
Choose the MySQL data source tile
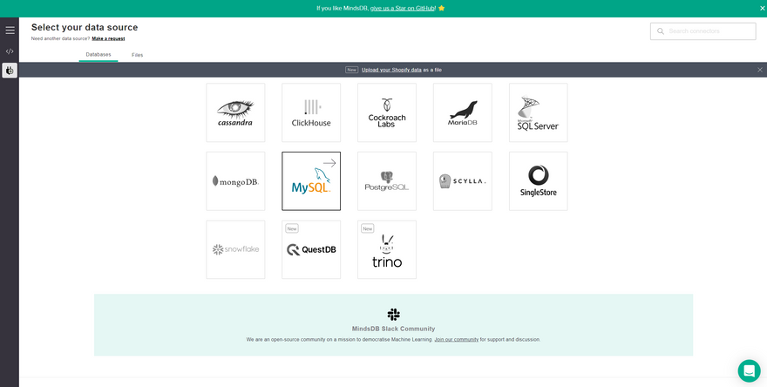311,181
